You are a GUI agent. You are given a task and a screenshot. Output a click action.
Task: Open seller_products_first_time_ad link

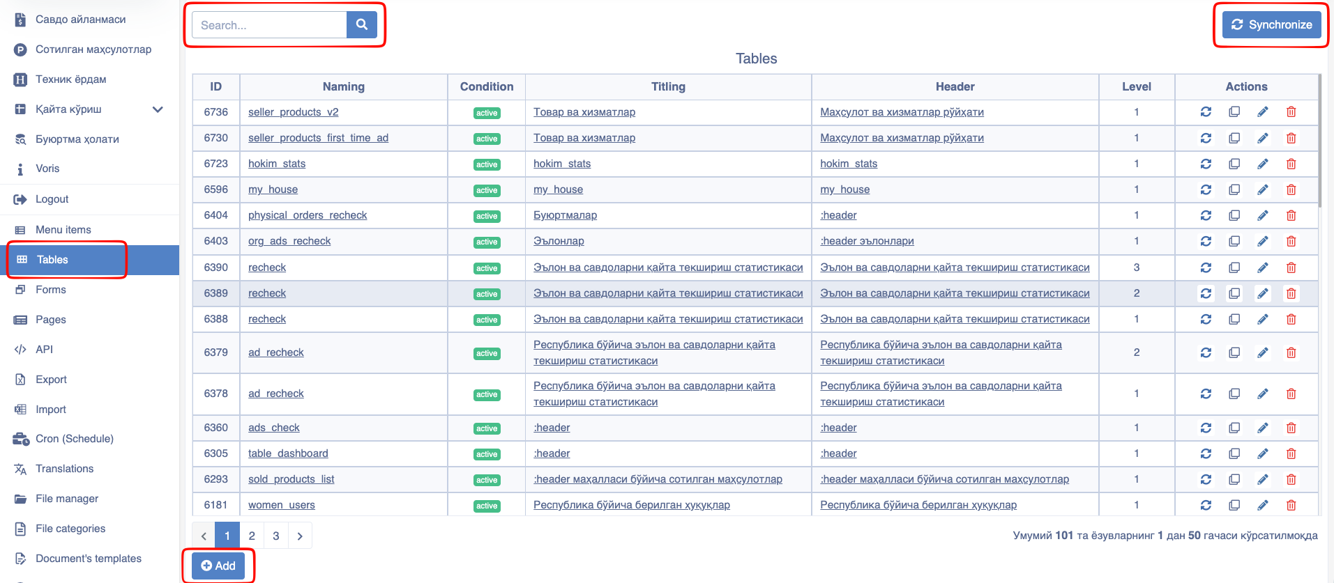[x=318, y=138]
